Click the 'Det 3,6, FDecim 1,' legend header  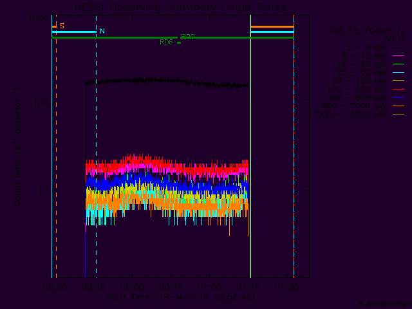point(367,31)
